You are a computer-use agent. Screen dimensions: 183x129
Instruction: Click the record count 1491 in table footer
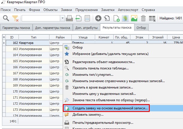point(13,121)
